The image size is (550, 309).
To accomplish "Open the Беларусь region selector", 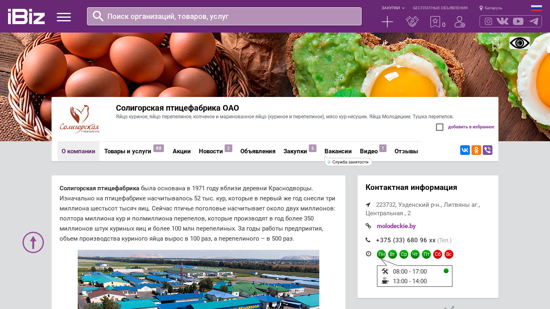I will tap(491, 8).
